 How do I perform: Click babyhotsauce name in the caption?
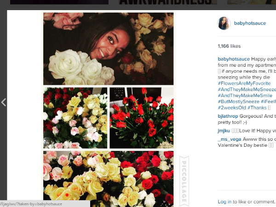pos(234,59)
